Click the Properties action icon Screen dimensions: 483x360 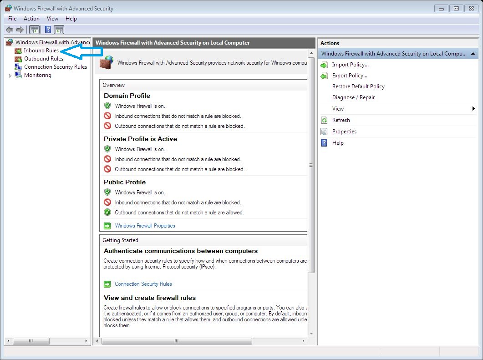pyautogui.click(x=324, y=132)
